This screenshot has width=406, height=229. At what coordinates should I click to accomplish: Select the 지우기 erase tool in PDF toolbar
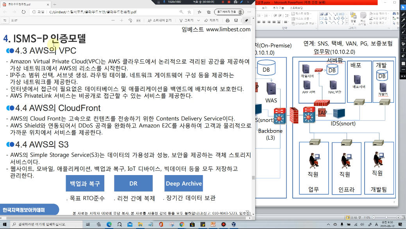[211, 20]
